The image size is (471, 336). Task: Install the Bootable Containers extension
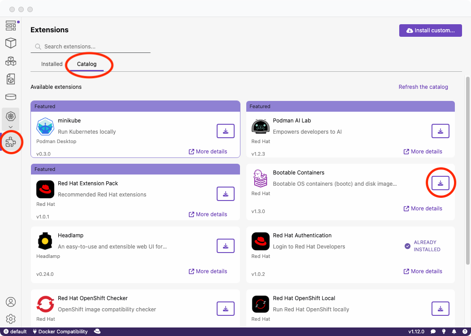point(440,183)
